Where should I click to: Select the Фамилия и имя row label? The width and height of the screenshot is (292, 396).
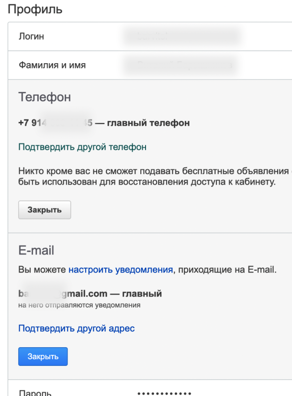(x=52, y=65)
